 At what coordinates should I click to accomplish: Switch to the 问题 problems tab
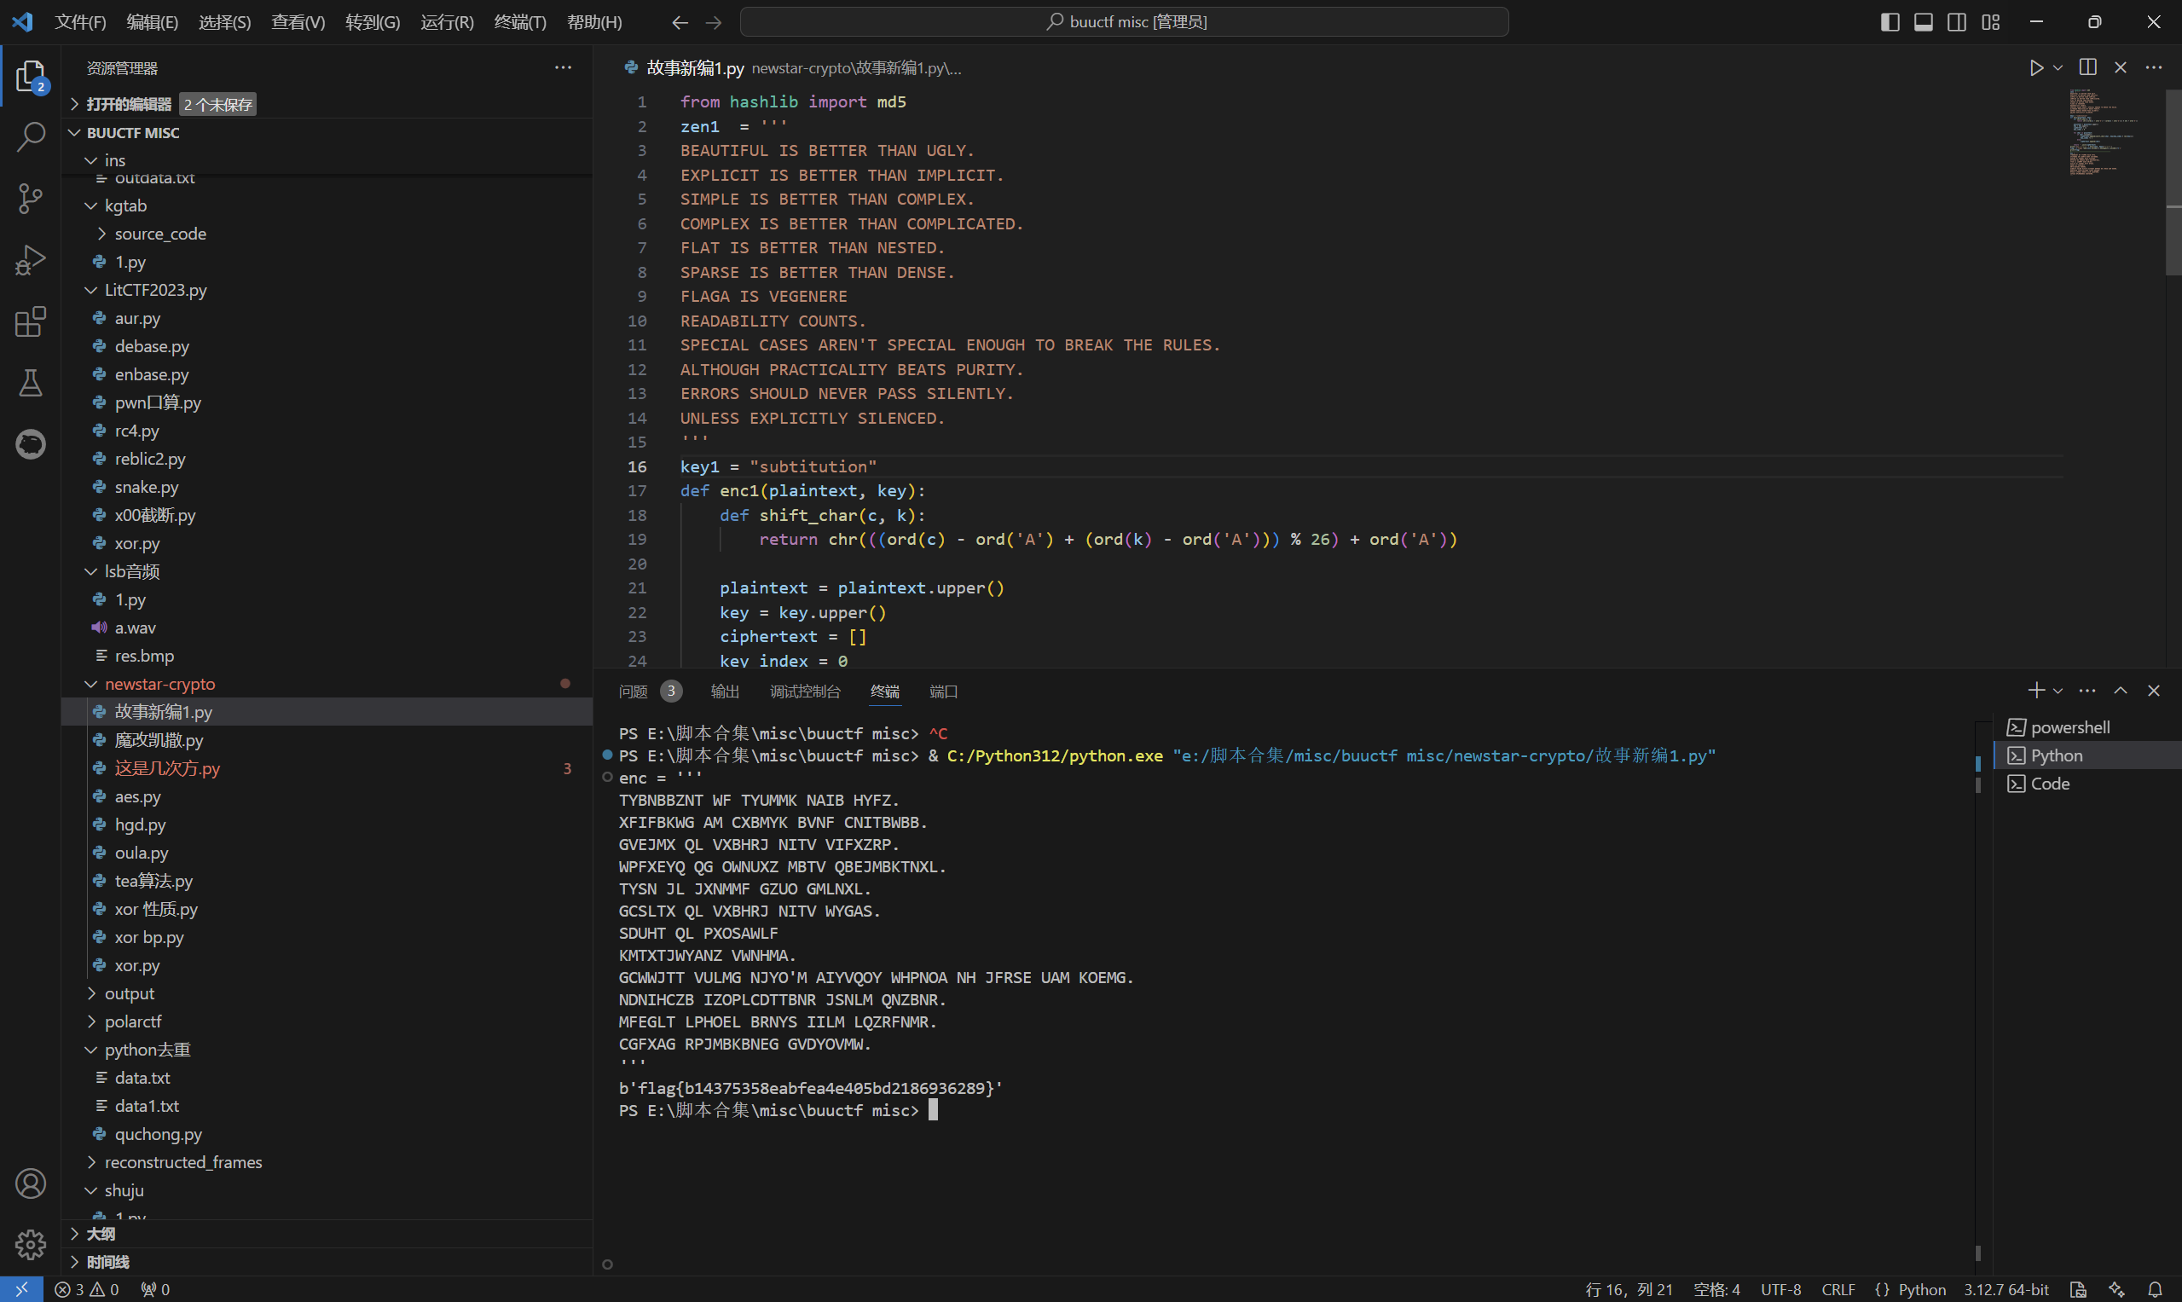634,692
